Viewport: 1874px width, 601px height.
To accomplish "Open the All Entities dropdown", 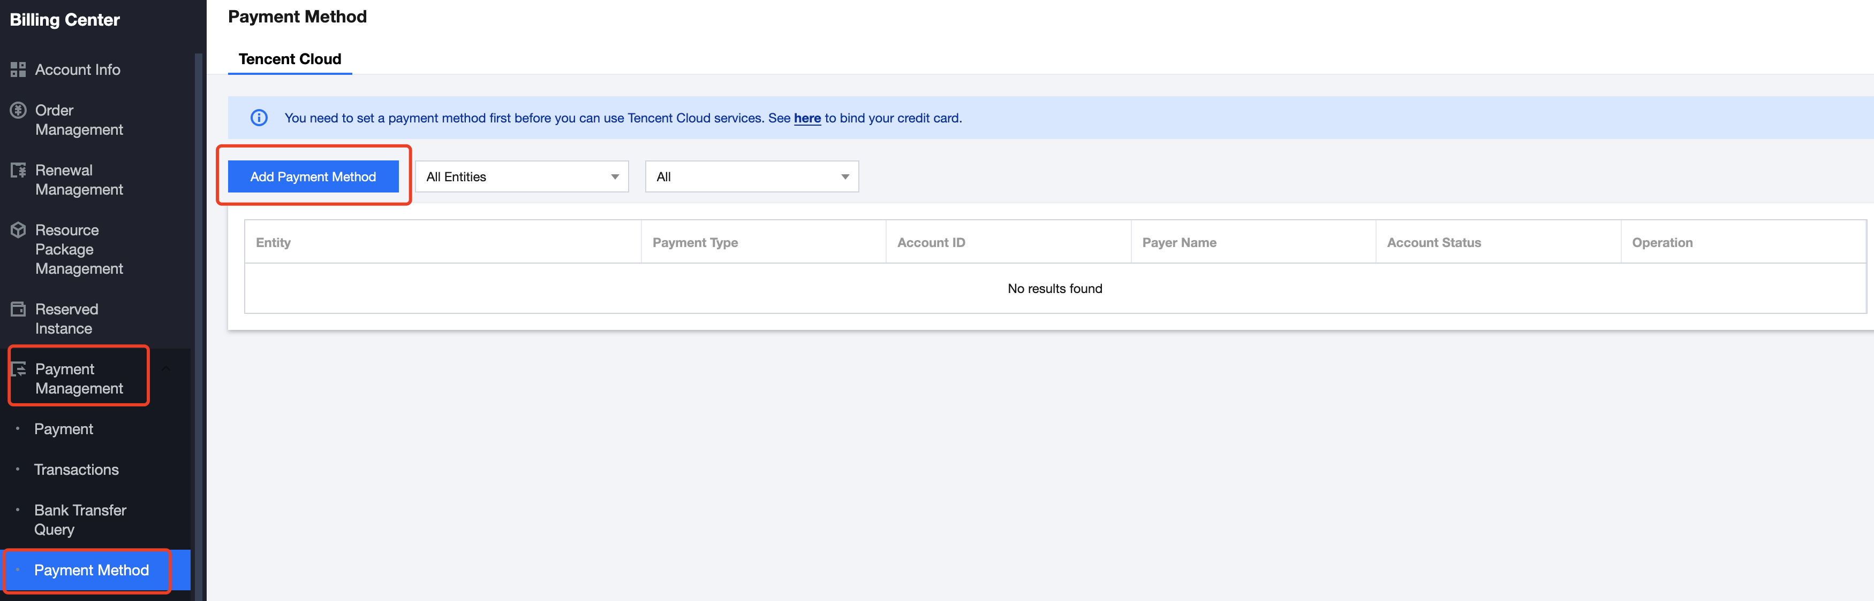I will [x=521, y=176].
